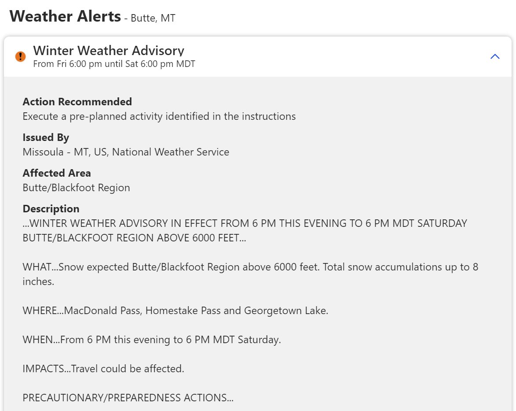Collapse the Winter Weather Advisory panel
516x411 pixels.
tap(494, 56)
